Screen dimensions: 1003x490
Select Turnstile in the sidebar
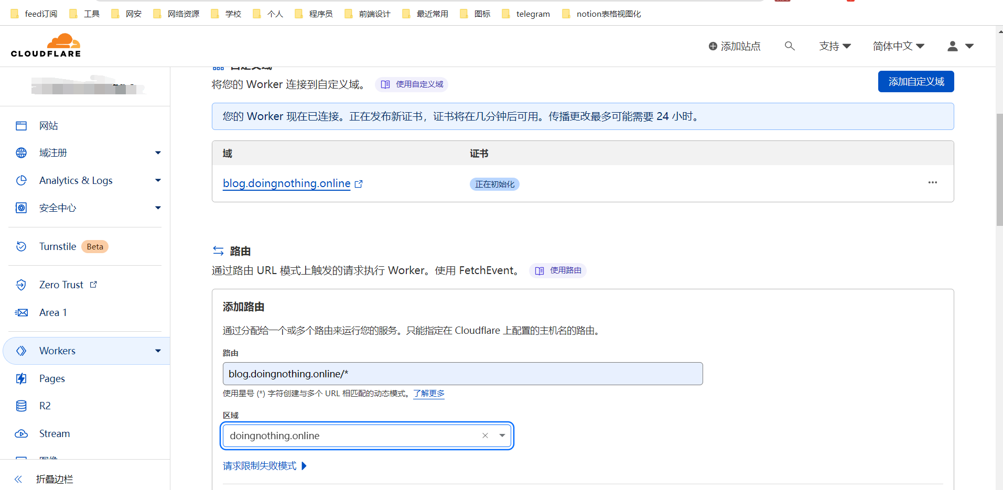pyautogui.click(x=58, y=246)
